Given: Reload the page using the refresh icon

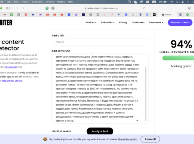Looking at the screenshot, I should 144,8.
